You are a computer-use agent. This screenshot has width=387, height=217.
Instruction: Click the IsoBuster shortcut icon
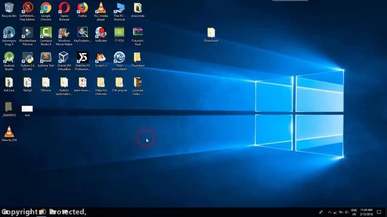point(101,35)
